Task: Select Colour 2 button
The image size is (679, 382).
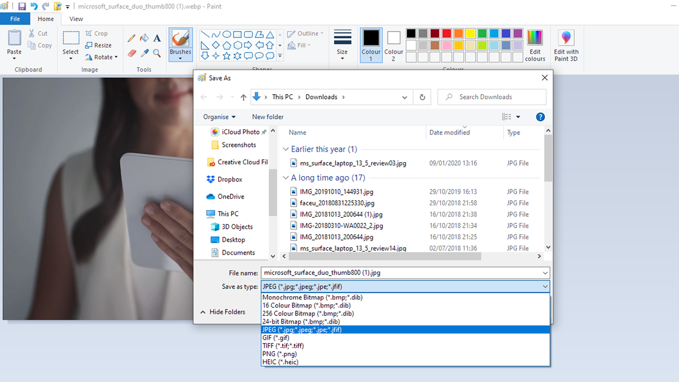Action: pyautogui.click(x=393, y=45)
